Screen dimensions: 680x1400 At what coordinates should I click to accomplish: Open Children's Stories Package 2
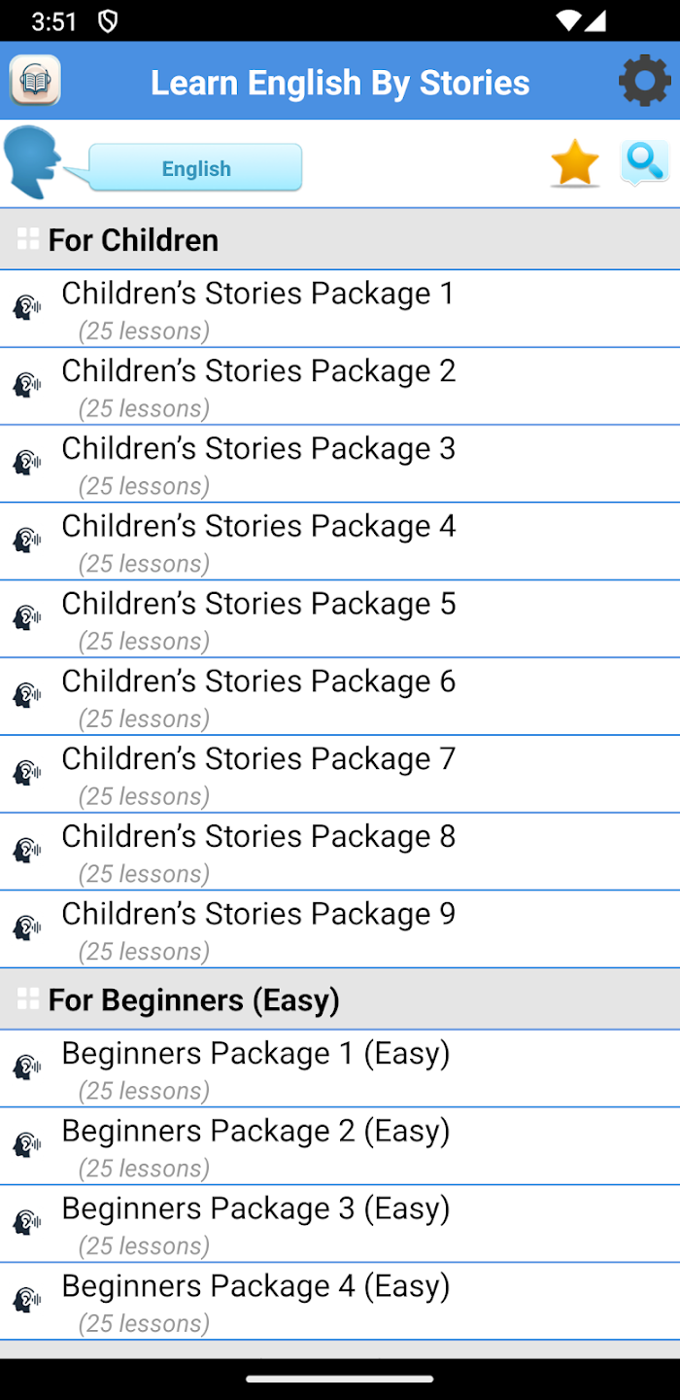pyautogui.click(x=258, y=386)
